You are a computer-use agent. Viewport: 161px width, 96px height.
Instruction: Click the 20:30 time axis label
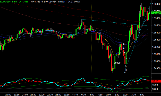[x=16, y=94]
